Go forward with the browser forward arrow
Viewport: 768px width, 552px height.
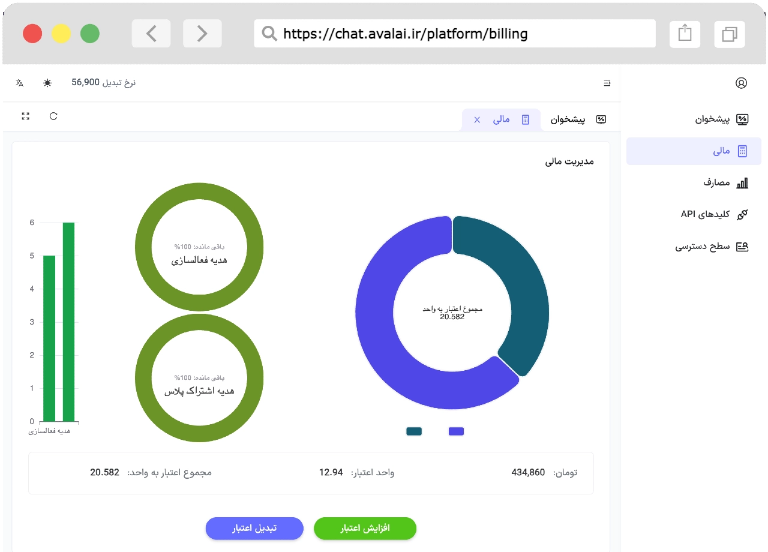[x=202, y=34]
